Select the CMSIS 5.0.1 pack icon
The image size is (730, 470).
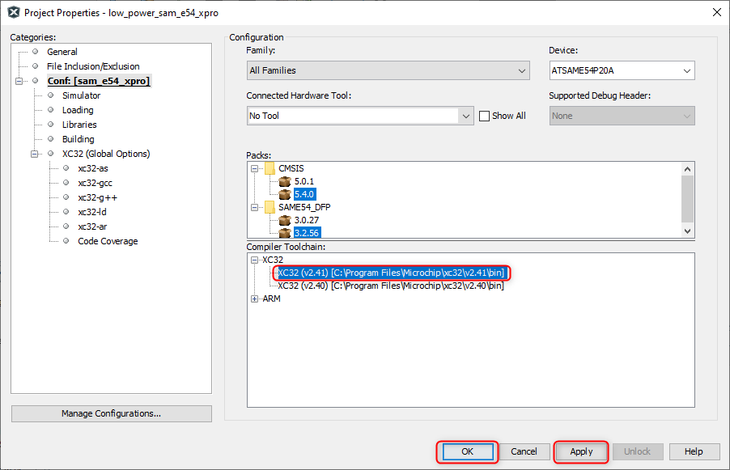(284, 181)
